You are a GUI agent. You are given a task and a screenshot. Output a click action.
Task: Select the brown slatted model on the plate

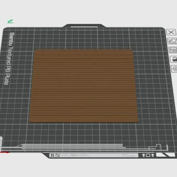tap(84, 86)
